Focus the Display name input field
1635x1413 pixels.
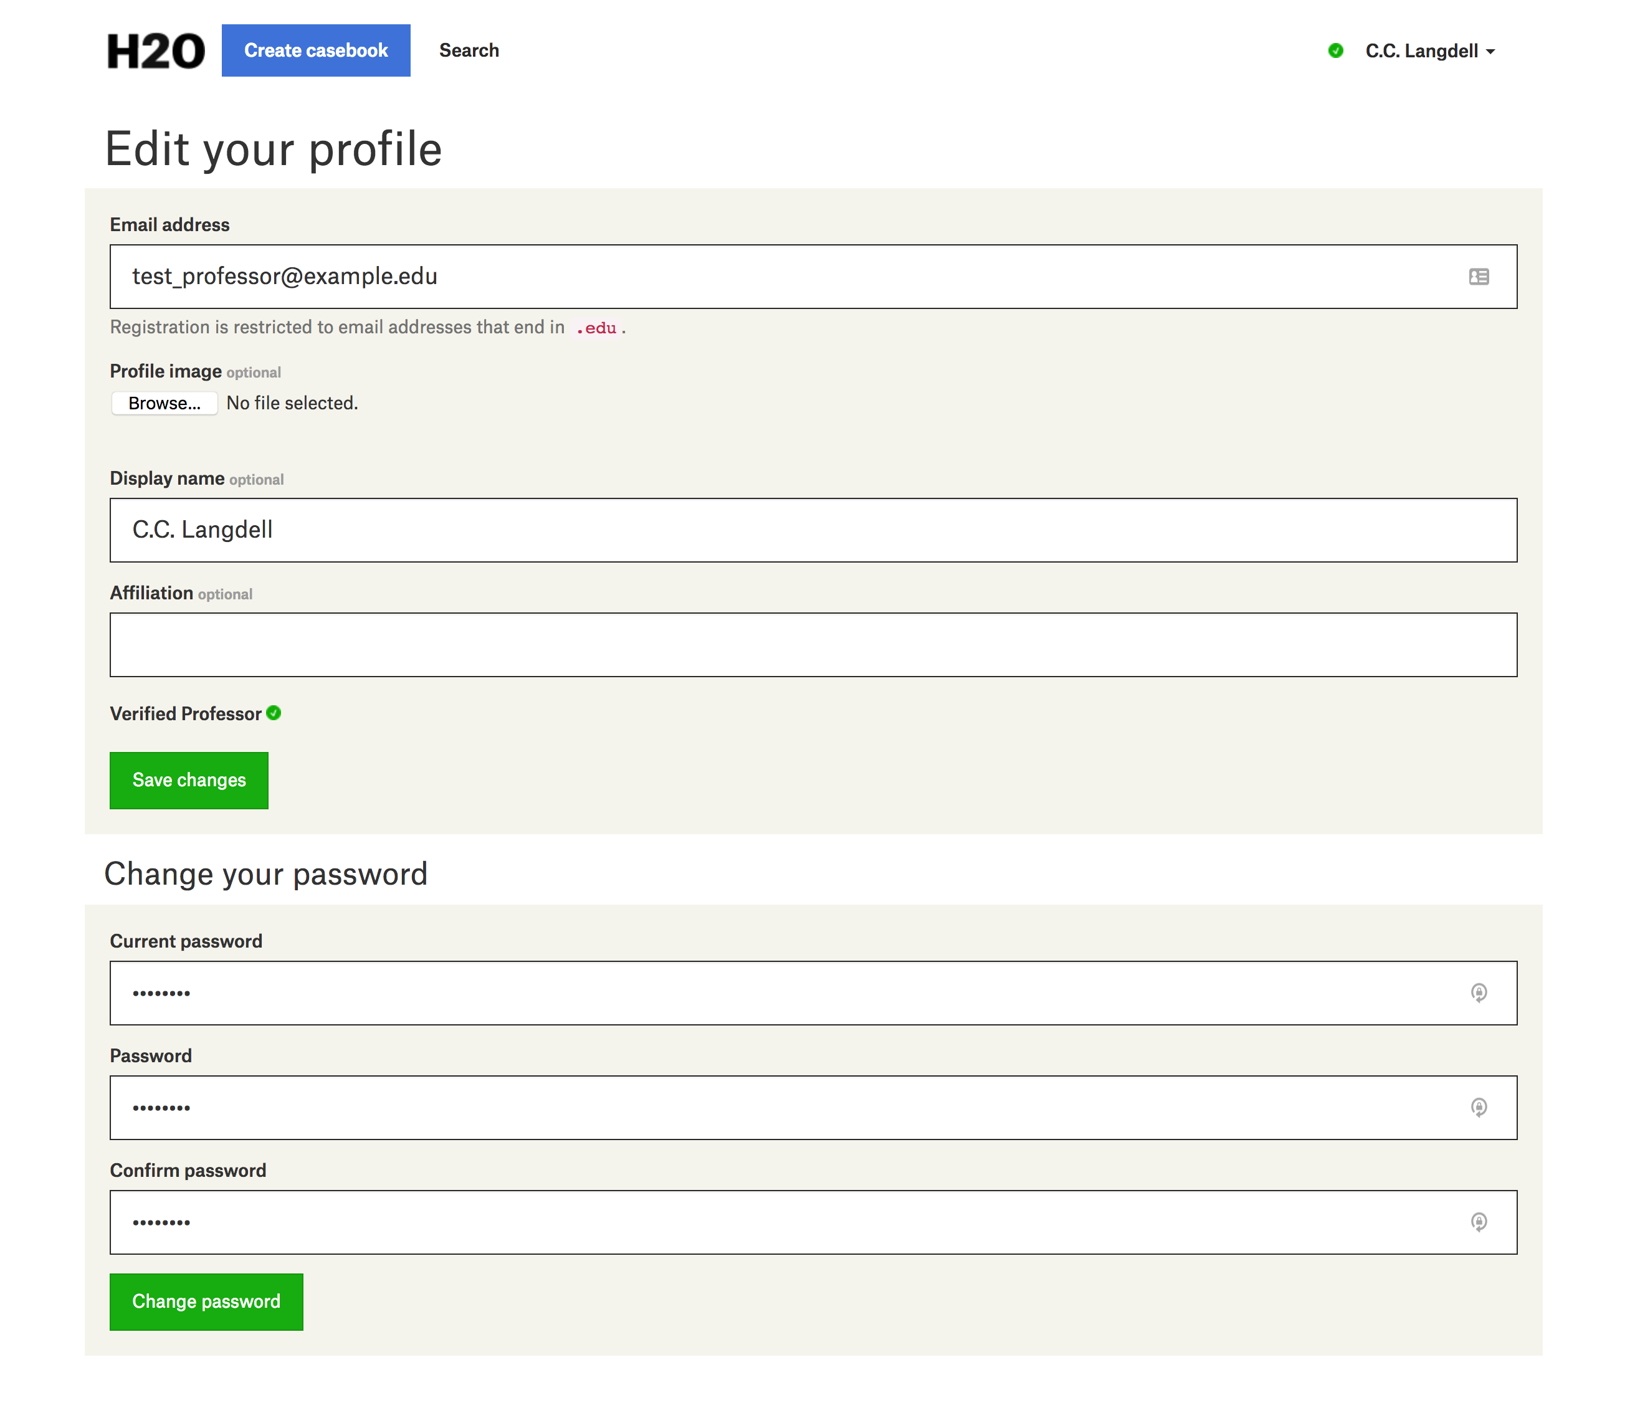point(813,530)
